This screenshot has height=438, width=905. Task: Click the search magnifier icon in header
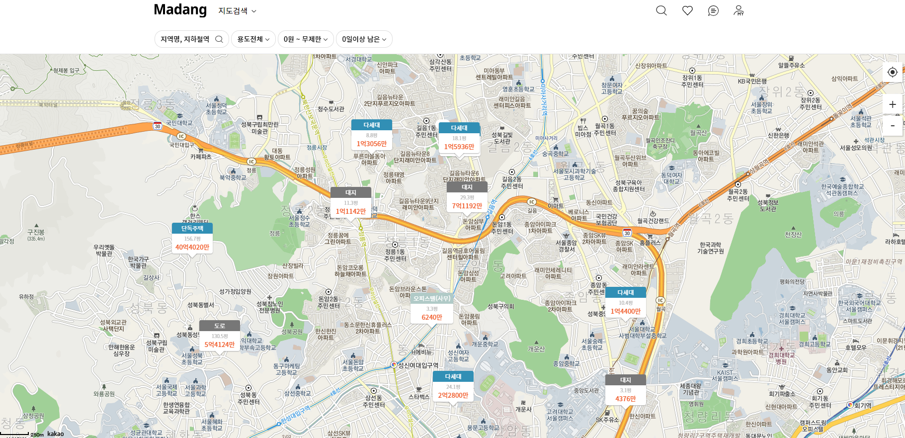click(x=661, y=10)
